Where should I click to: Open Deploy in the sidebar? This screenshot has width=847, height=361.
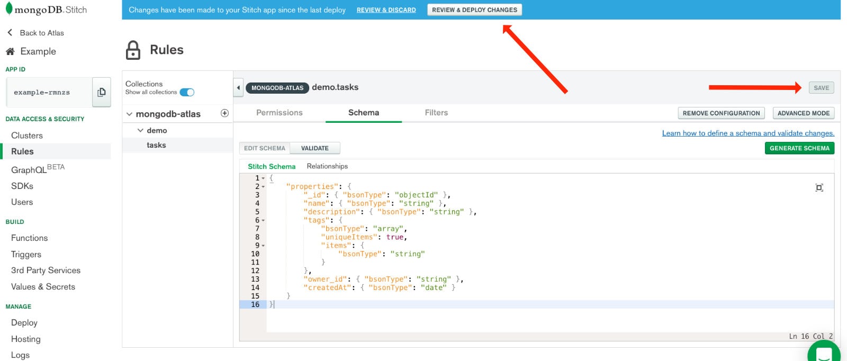pos(24,323)
